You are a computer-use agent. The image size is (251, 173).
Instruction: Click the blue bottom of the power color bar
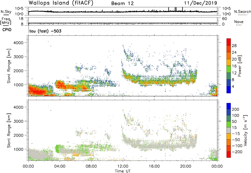pyautogui.click(x=229, y=90)
